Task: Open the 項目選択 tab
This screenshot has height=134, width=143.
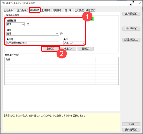Action: [x=90, y=10]
